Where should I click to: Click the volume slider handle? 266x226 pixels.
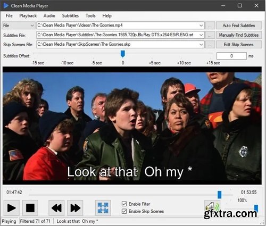tap(256, 208)
